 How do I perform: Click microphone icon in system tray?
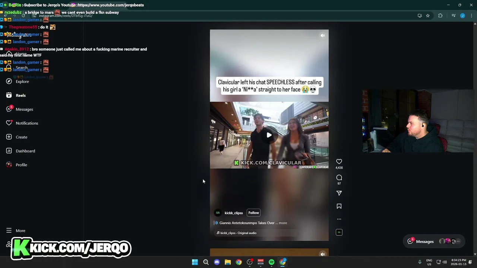click(420, 262)
